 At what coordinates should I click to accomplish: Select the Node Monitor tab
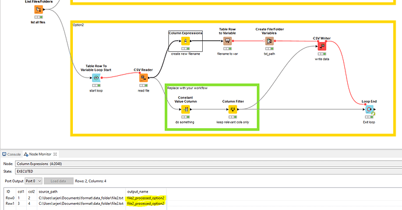click(38, 154)
